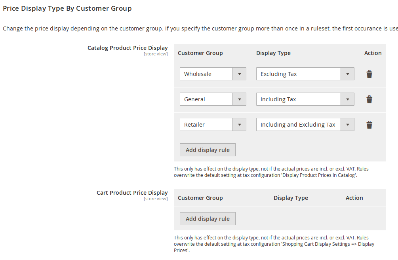This screenshot has width=398, height=260.
Task: Open the General customer group dropdown
Action: pos(213,99)
